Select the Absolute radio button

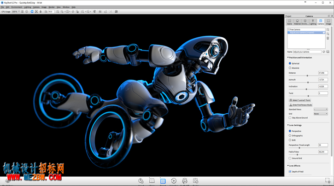pos(290,68)
